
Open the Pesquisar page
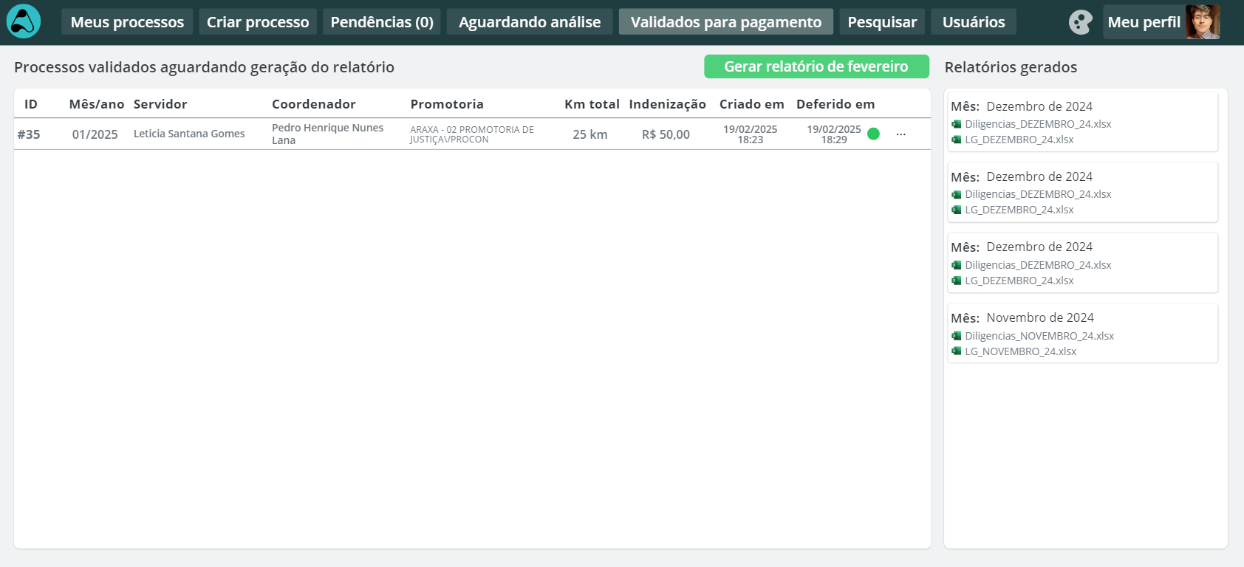882,22
